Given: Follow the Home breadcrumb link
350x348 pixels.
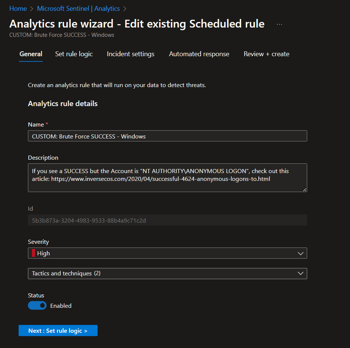Looking at the screenshot, I should point(18,9).
